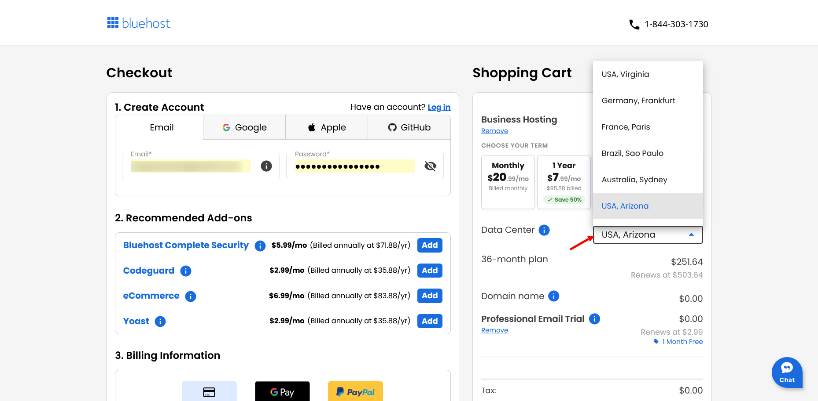The width and height of the screenshot is (818, 401).
Task: Click the 1 Month Free tag
Action: pos(678,342)
